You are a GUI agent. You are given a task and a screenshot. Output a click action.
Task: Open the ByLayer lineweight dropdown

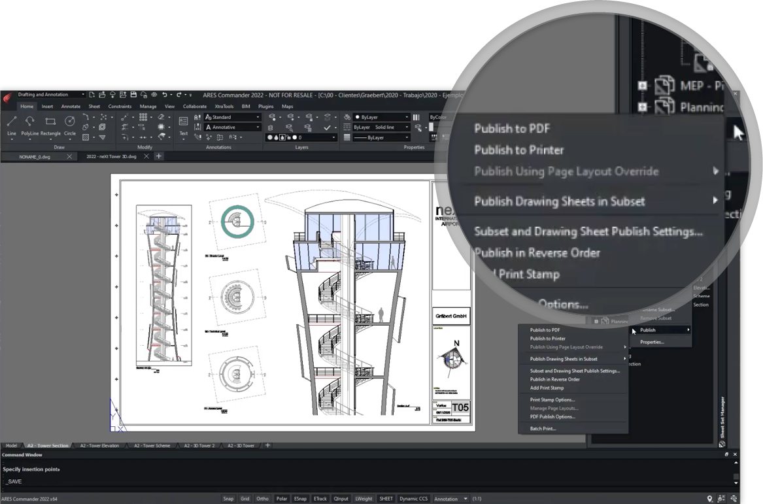coord(382,138)
